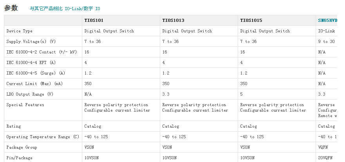Select the Device Type row label
The height and width of the screenshot is (162, 345).
point(20,31)
